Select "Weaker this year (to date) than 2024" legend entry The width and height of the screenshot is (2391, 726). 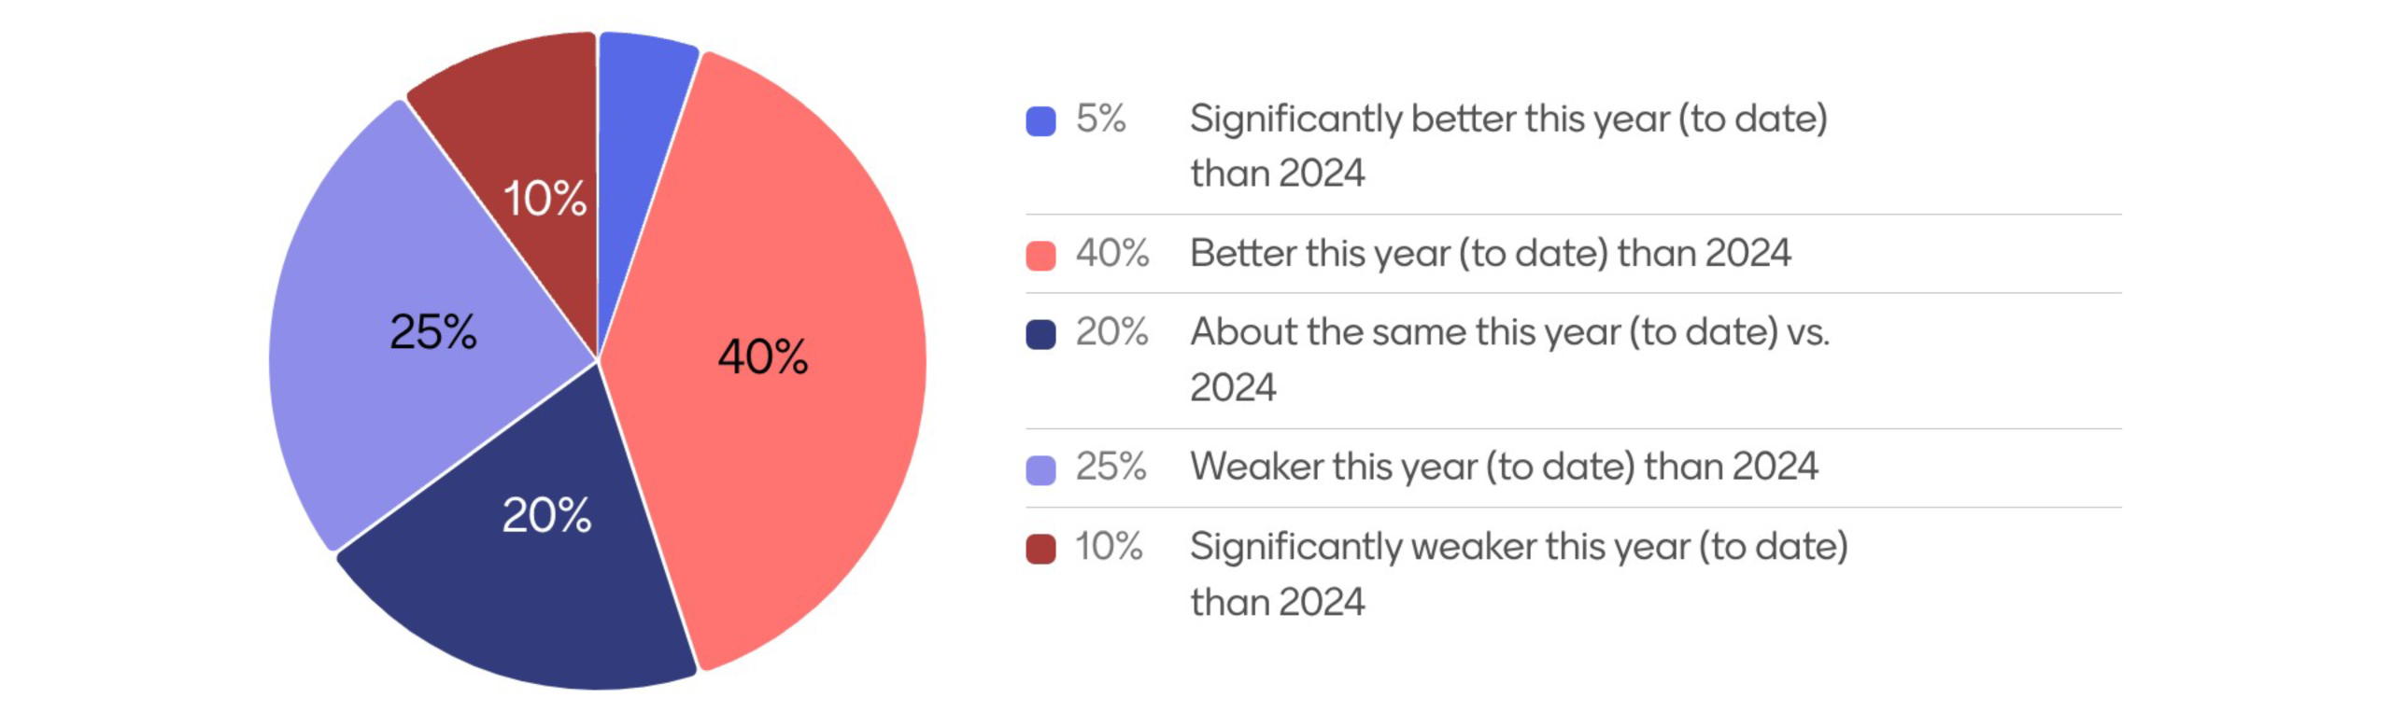[1503, 467]
